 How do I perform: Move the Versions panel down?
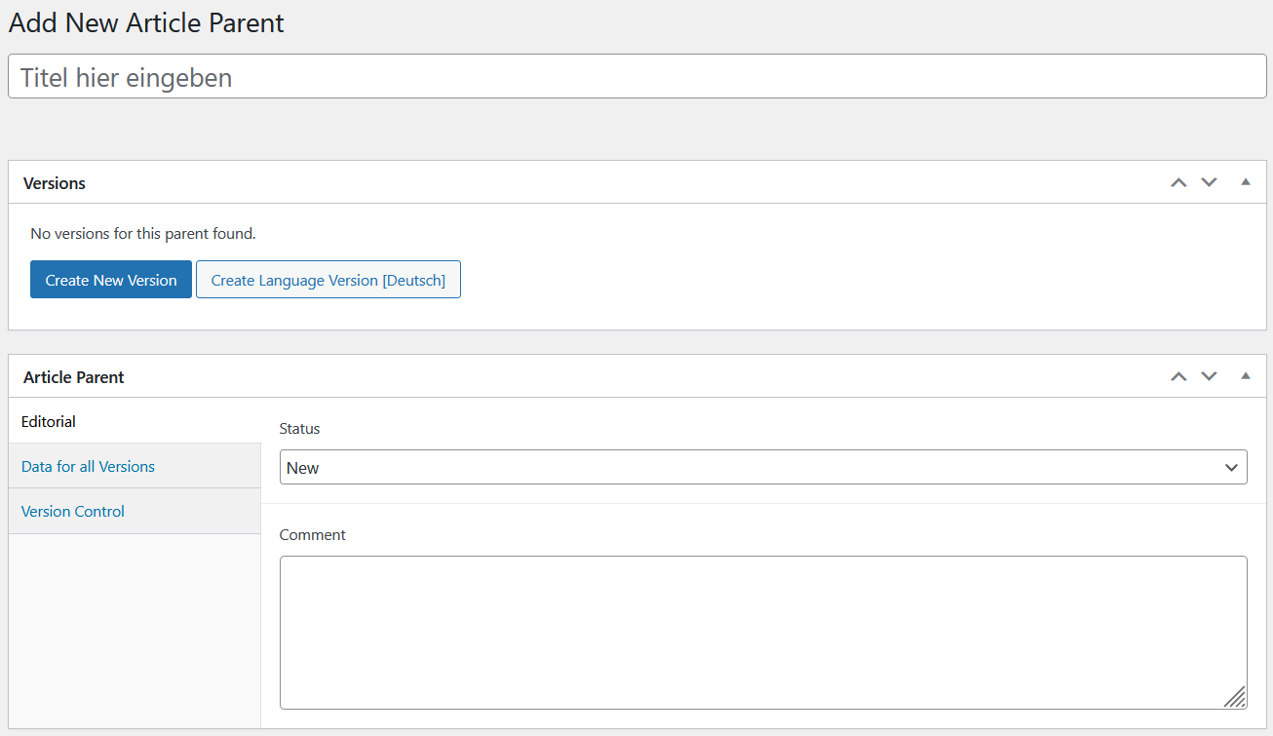[x=1209, y=182]
